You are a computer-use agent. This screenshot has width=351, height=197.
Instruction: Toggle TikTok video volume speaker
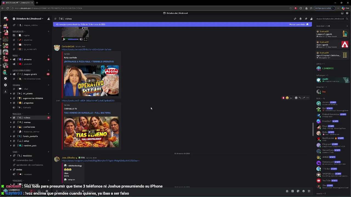(81, 39)
